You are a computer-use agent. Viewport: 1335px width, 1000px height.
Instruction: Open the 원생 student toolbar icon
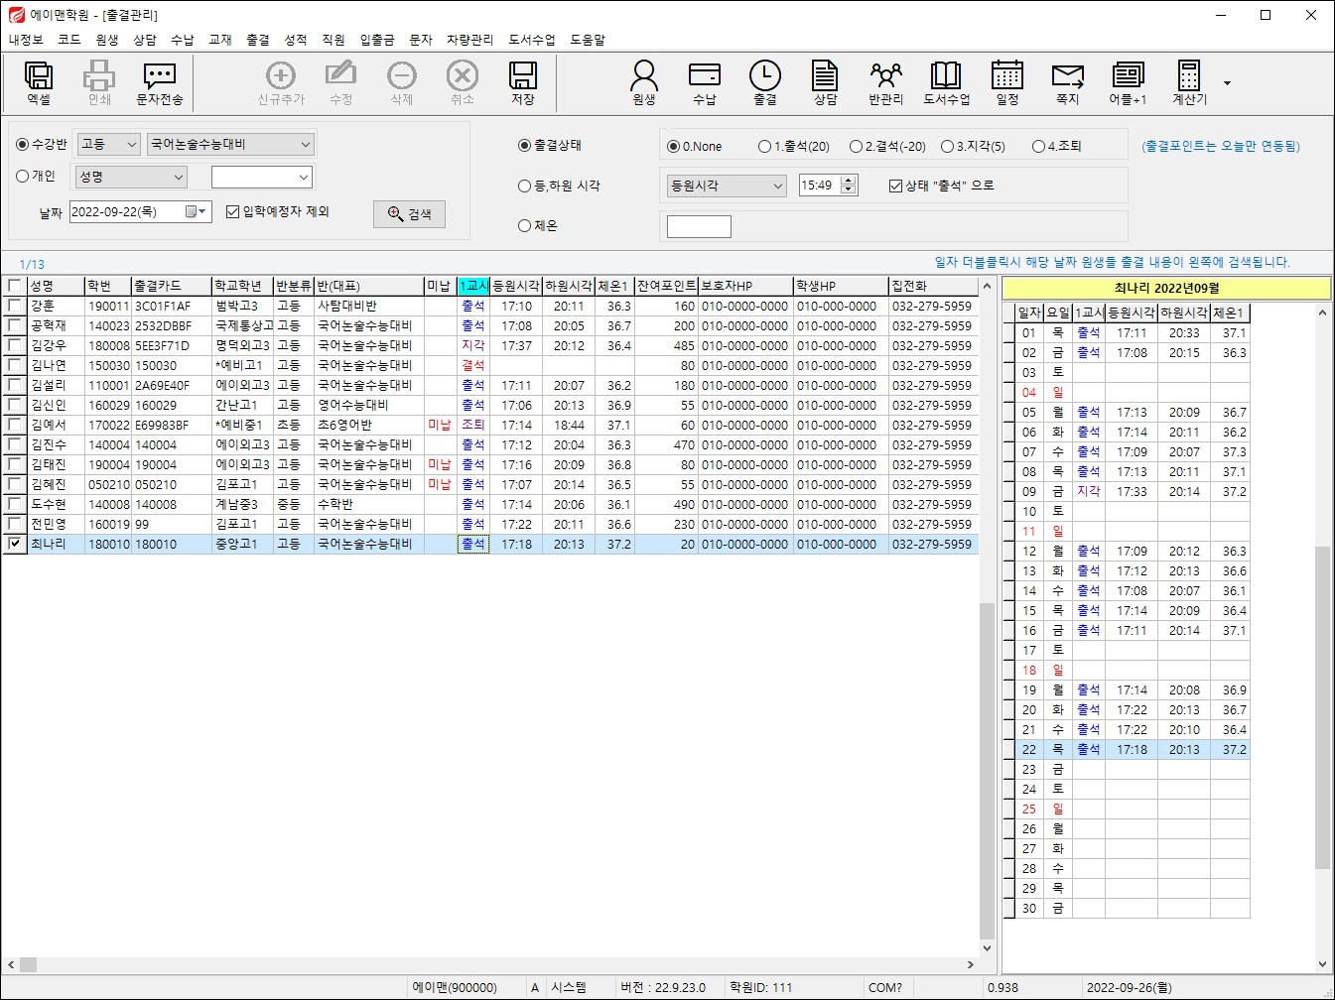[x=644, y=82]
